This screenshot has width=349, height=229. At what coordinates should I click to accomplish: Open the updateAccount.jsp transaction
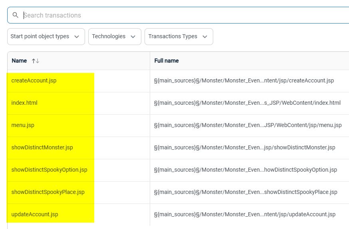click(x=35, y=214)
